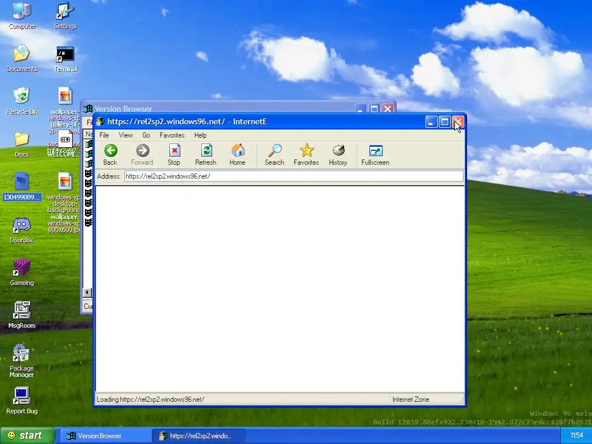Open the View menu
592x444 pixels.
(125, 135)
